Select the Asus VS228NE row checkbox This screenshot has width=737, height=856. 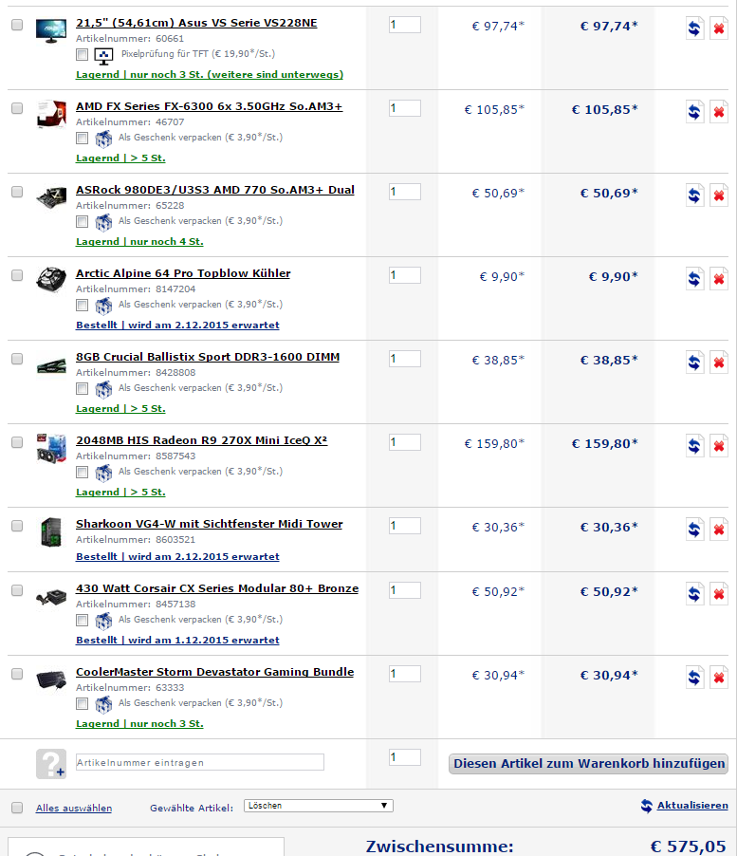[17, 25]
